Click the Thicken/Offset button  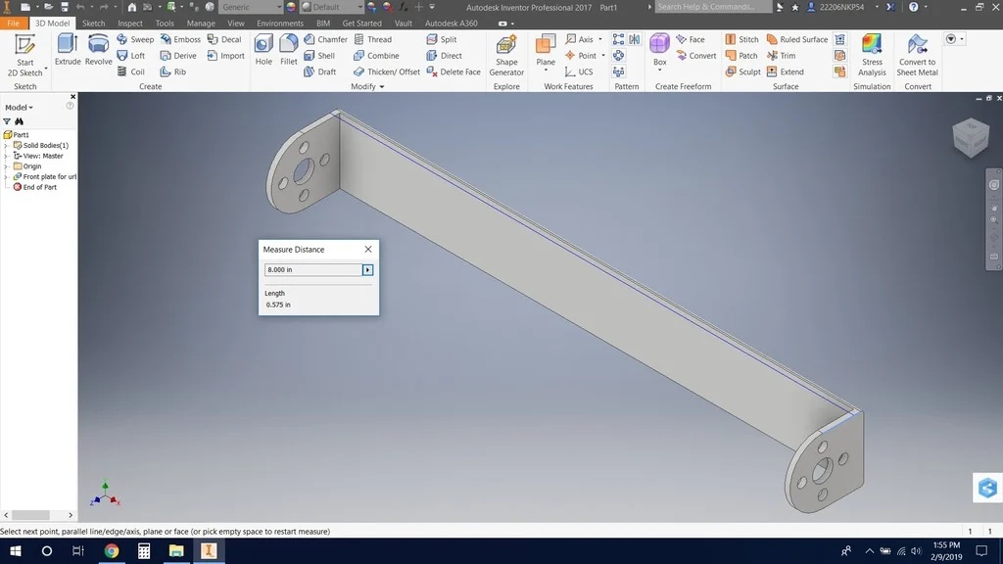[x=387, y=71]
